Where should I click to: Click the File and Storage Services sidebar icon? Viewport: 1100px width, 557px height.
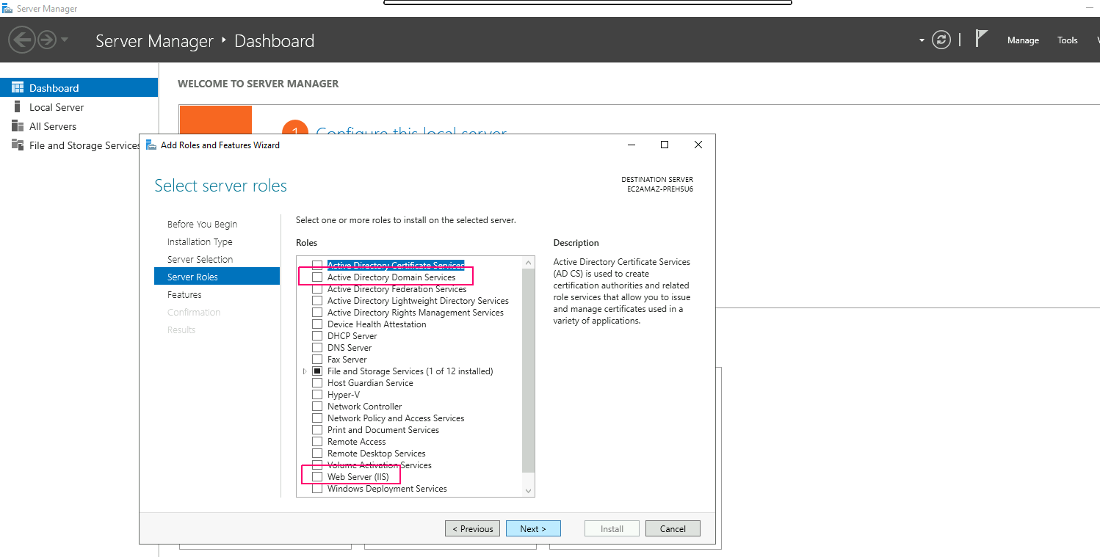(x=18, y=145)
